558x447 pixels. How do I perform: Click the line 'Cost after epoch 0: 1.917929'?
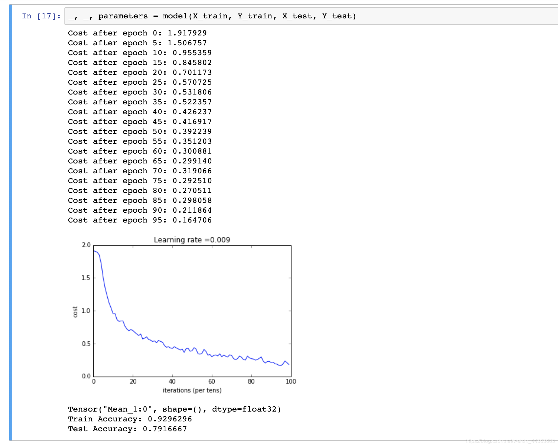[x=137, y=33]
